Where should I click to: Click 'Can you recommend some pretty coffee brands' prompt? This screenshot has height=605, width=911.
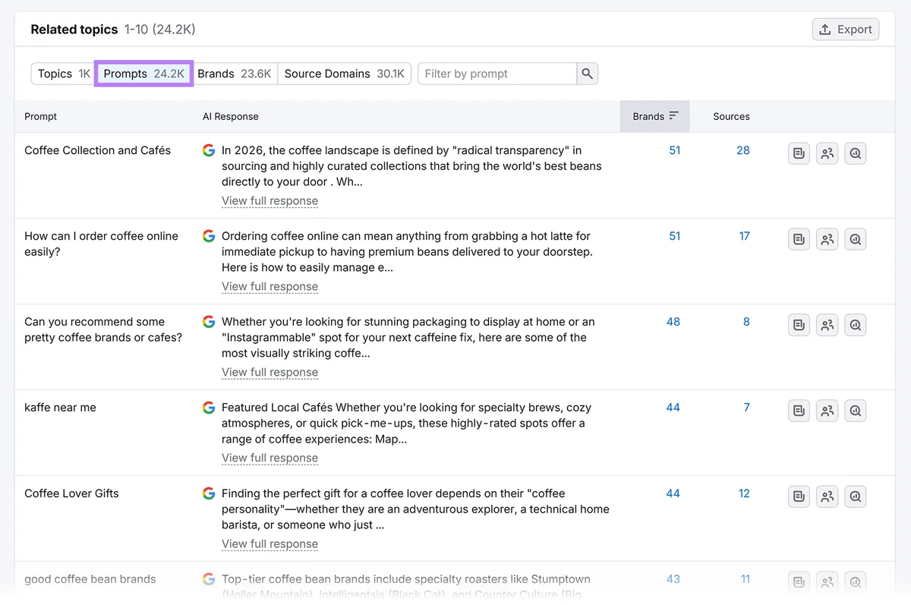pos(103,329)
